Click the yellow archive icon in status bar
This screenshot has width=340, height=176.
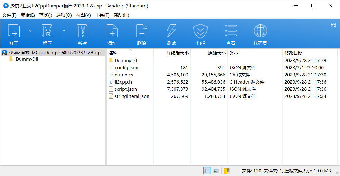227,171
